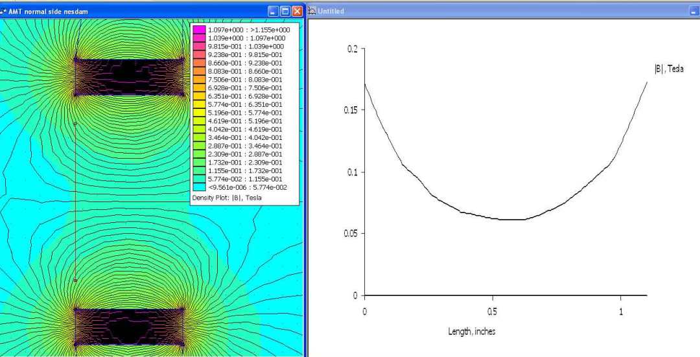Select the AMT normal side nesdam title bar
Viewport: 700px width, 357px height.
pos(152,12)
